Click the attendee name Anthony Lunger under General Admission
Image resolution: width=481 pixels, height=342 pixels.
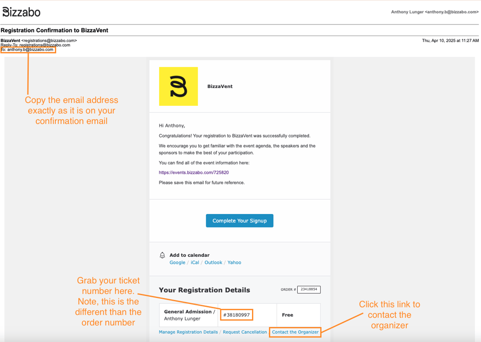tap(182, 319)
